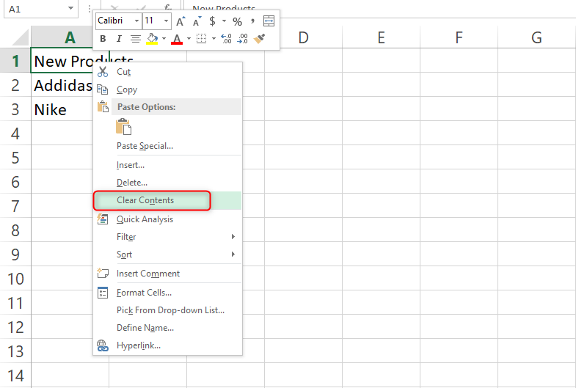Expand the Filter submenu arrow
The height and width of the screenshot is (388, 576).
[x=233, y=237]
